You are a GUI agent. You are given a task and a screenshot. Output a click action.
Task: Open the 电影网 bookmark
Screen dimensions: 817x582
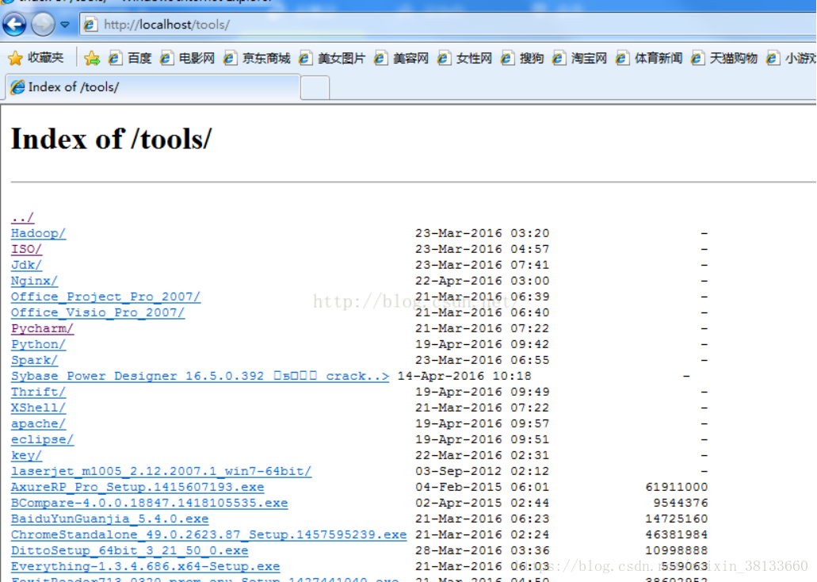click(188, 58)
